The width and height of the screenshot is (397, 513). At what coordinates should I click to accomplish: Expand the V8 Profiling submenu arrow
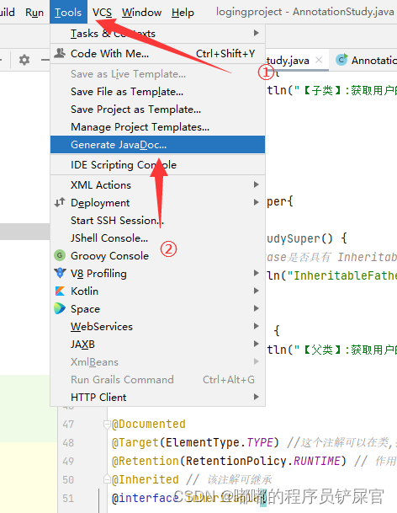(x=257, y=273)
